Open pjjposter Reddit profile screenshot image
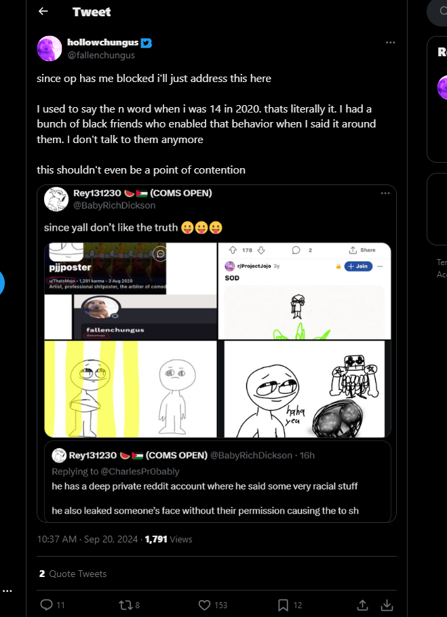Viewport: 447px width, 617px height. coord(131,291)
